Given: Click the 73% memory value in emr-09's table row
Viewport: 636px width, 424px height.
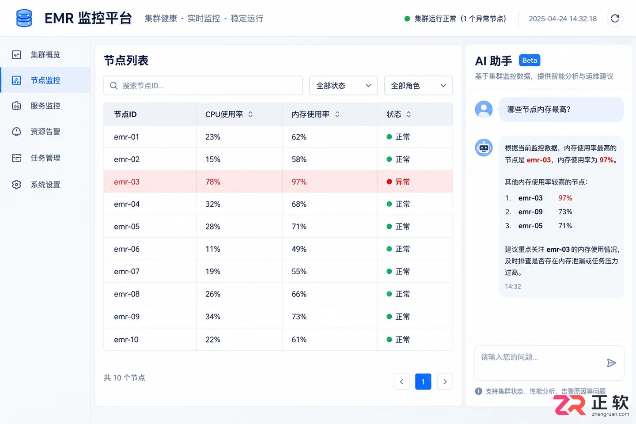Looking at the screenshot, I should click(x=299, y=317).
